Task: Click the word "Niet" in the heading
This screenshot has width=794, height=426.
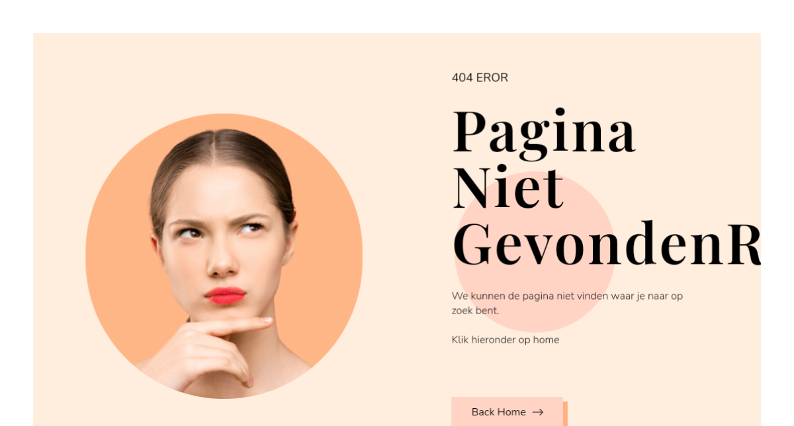Action: pyautogui.click(x=508, y=188)
